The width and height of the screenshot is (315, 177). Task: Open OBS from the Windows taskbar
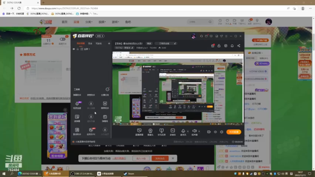click(82, 173)
